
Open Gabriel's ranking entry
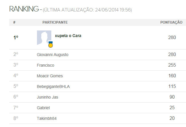(x=43, y=108)
